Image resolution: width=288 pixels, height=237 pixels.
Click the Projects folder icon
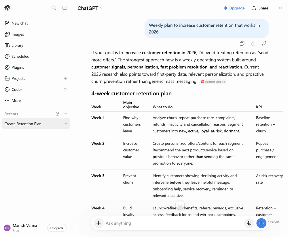(x=7, y=78)
